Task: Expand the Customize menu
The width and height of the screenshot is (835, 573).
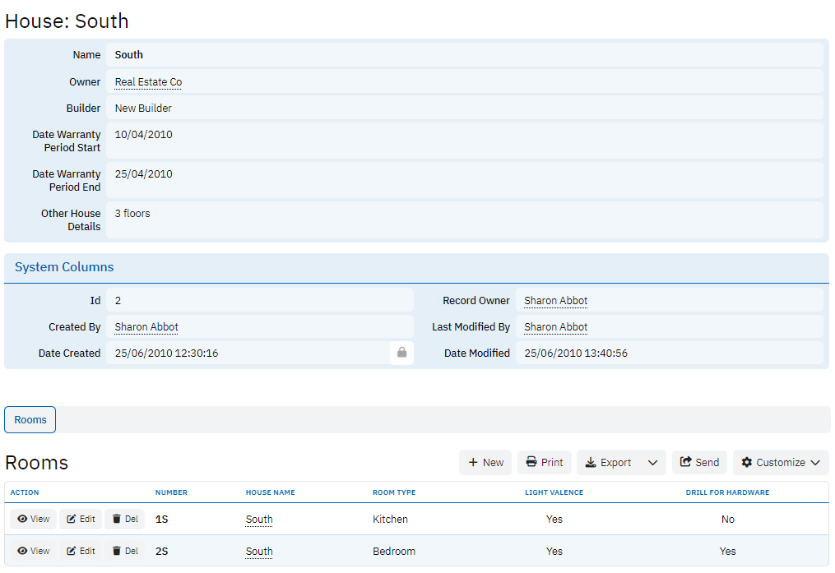Action: pyautogui.click(x=780, y=462)
